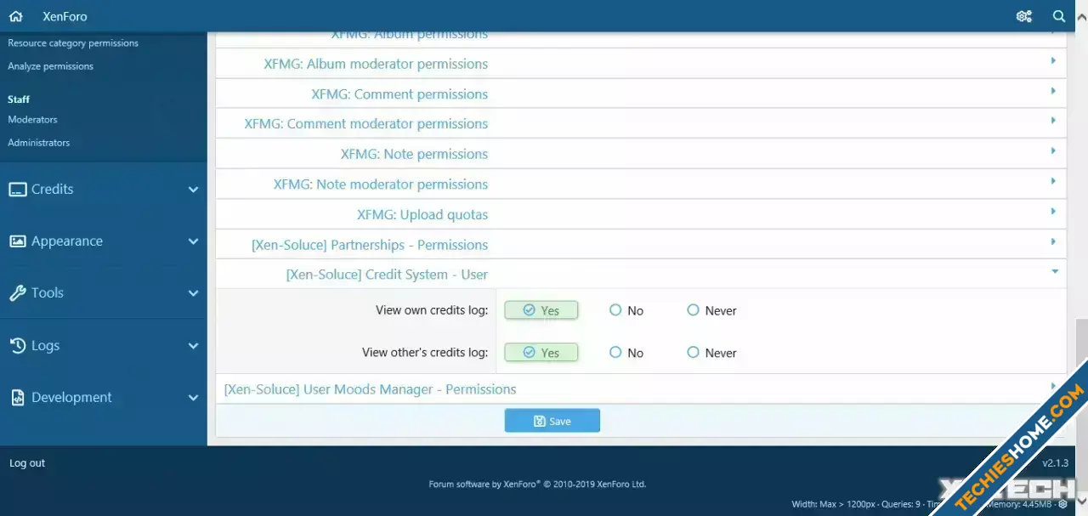Open Resource category permissions in sidebar
Viewport: 1088px width, 516px height.
click(73, 43)
